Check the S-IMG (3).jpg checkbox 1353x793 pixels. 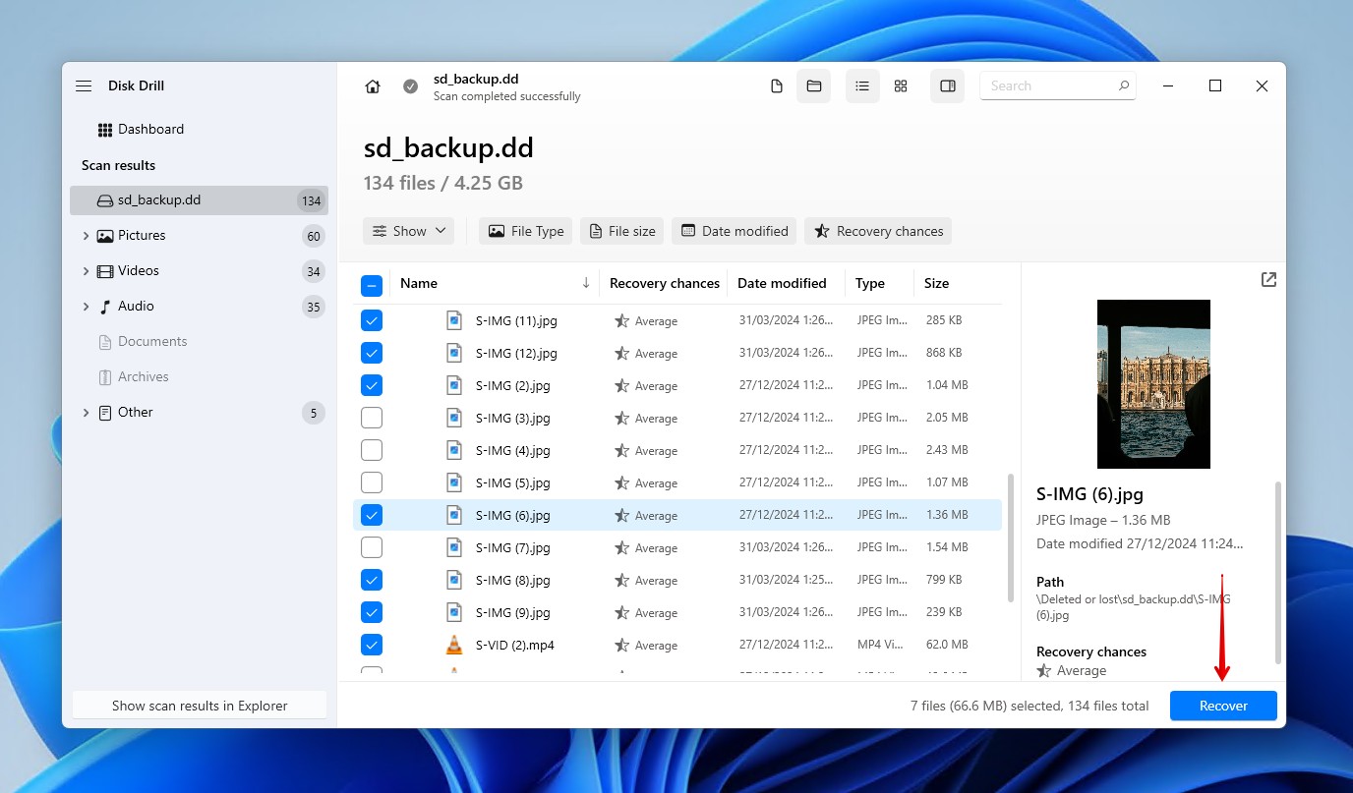372,417
